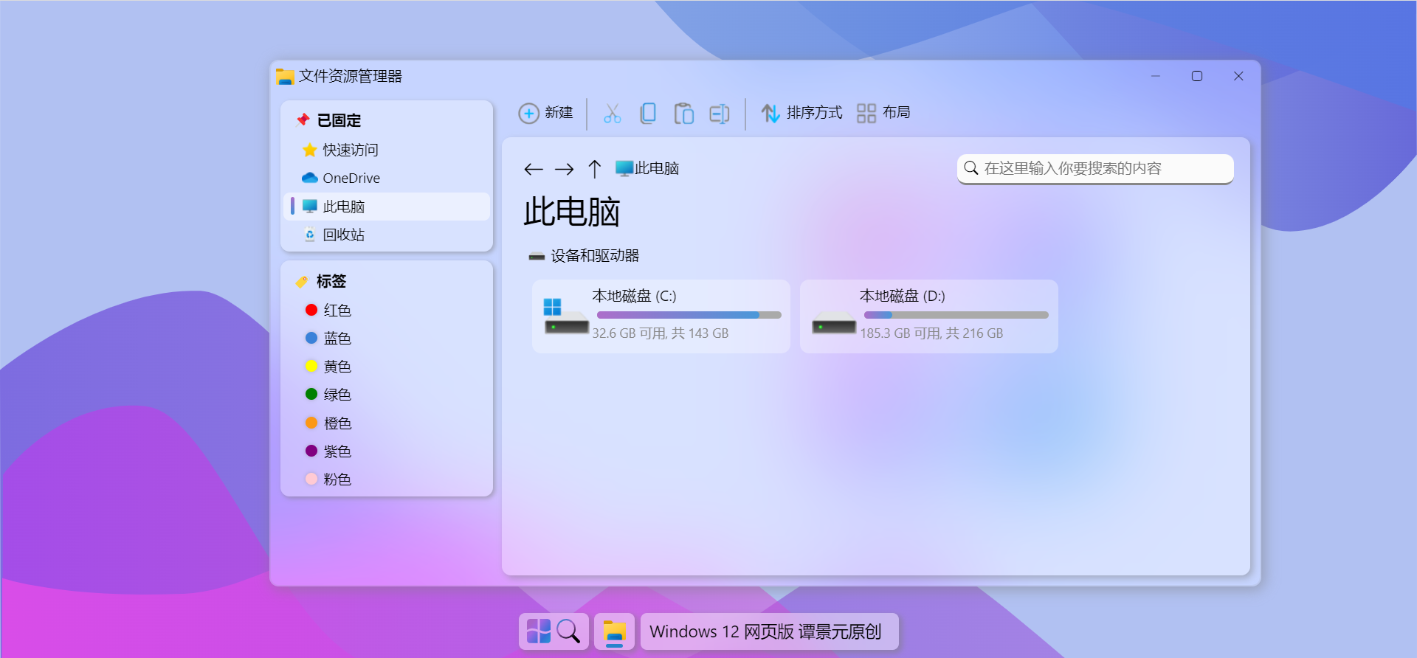Select 此电脑 in the sidebar
1417x658 pixels.
387,207
